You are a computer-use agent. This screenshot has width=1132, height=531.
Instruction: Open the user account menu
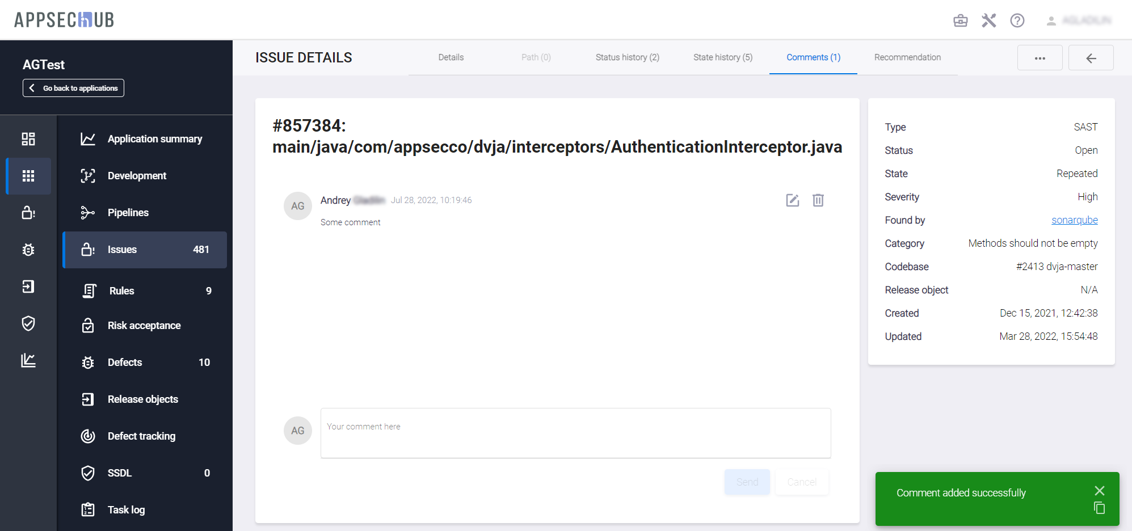[1078, 21]
